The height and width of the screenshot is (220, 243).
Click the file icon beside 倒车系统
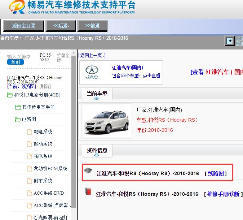30,181
